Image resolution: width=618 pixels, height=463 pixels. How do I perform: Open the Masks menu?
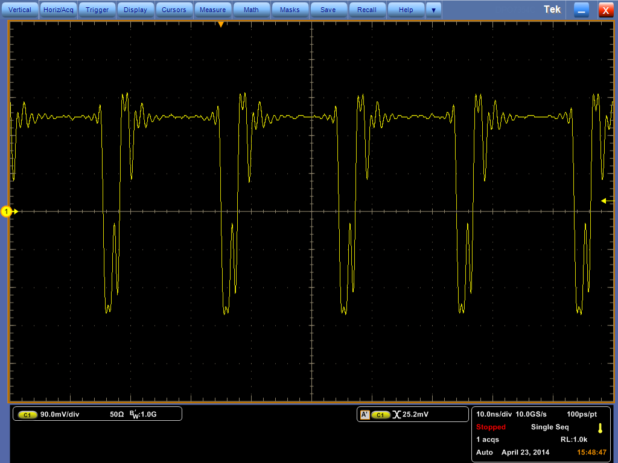pyautogui.click(x=290, y=10)
